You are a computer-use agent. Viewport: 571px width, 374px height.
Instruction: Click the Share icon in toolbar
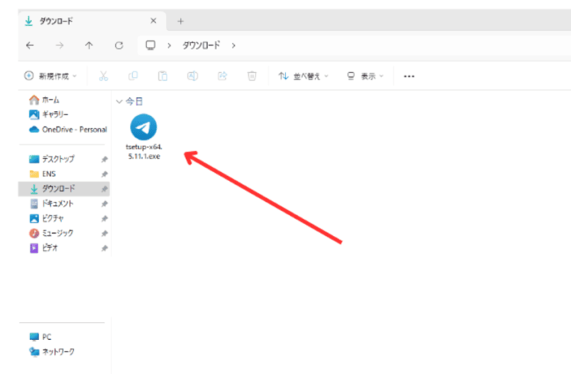coord(222,76)
